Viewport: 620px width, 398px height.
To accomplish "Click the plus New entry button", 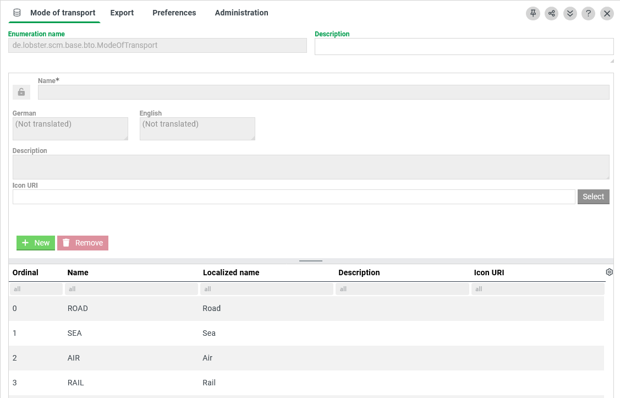I will [x=36, y=243].
